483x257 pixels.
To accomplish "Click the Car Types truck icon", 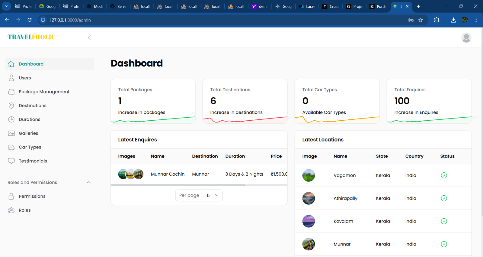I will [x=11, y=147].
